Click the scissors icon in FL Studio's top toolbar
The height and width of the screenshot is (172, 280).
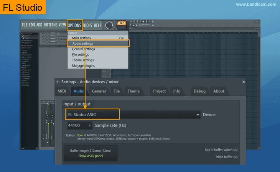134,21
